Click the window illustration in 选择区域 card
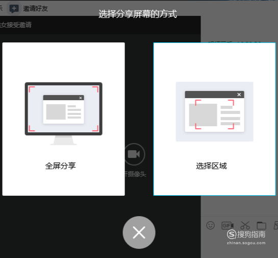This screenshot has height=258, width=278. pyautogui.click(x=215, y=111)
